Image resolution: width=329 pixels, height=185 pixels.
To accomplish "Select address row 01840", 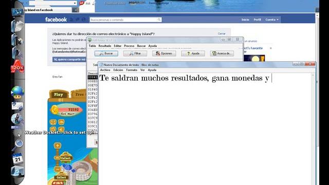I will [93, 89].
